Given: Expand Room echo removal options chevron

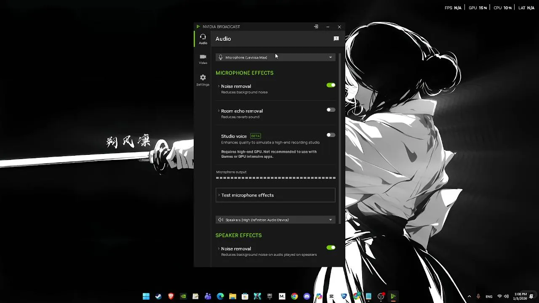Looking at the screenshot, I should [x=219, y=111].
